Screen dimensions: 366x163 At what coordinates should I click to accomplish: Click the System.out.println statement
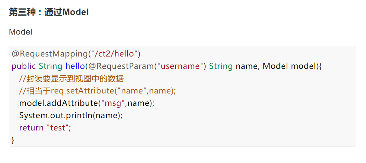(x=71, y=116)
